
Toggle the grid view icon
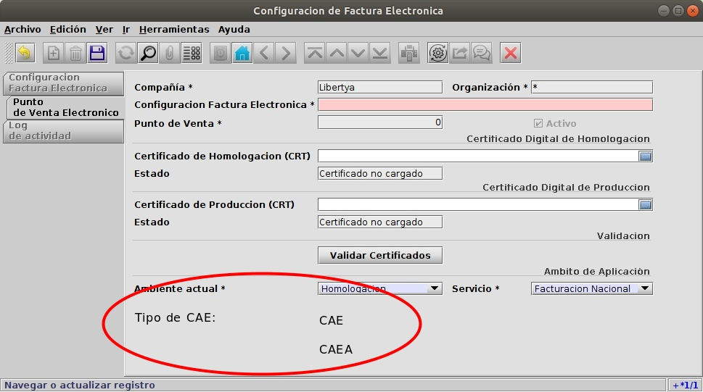pyautogui.click(x=192, y=54)
